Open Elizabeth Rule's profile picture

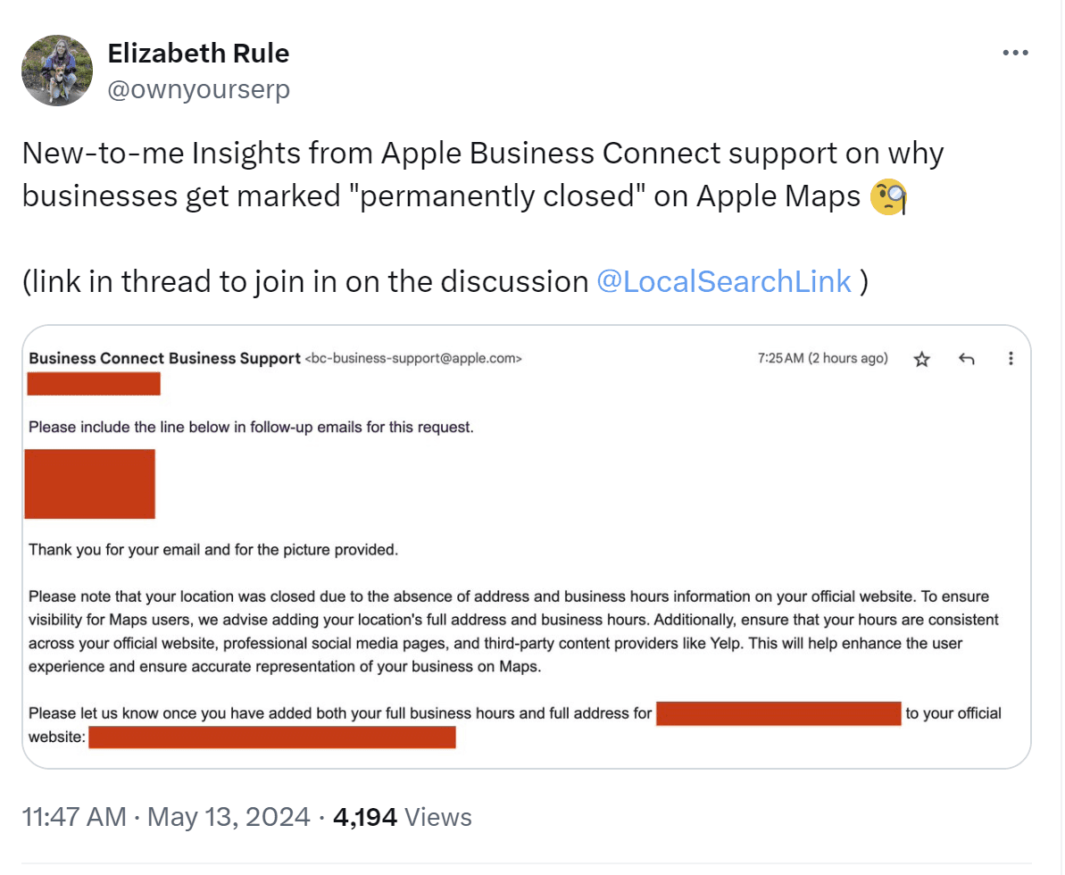(56, 70)
